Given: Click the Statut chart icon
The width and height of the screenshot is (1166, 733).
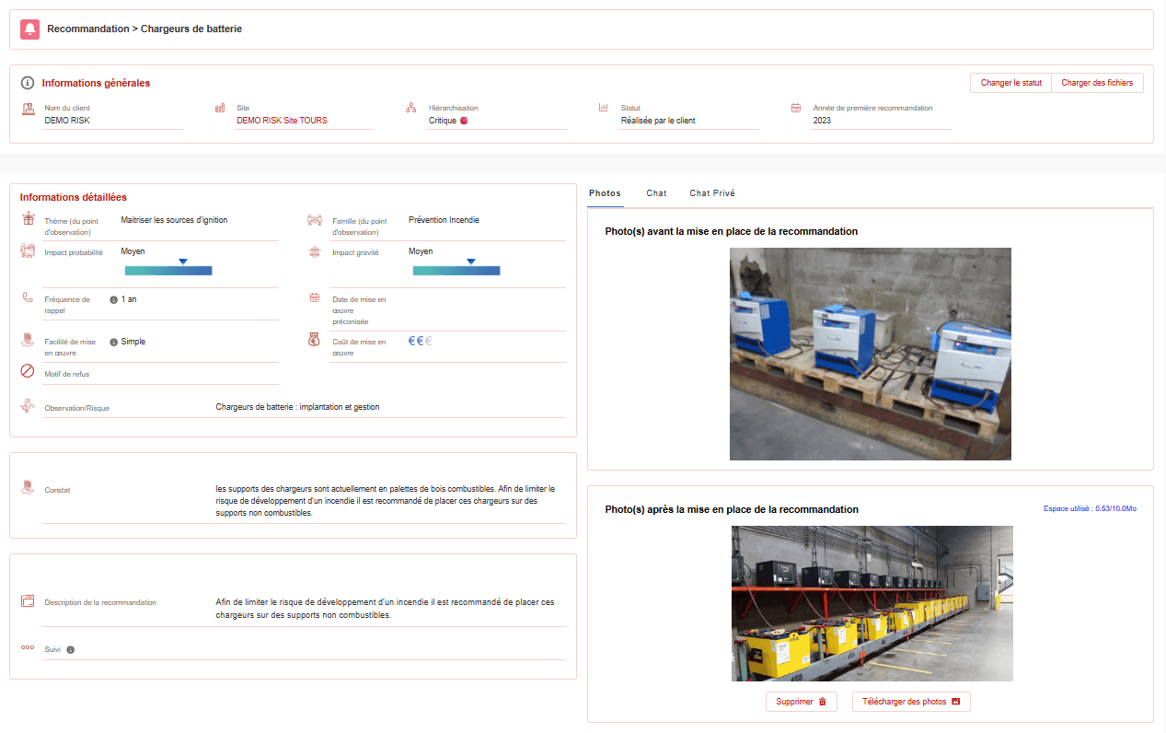Looking at the screenshot, I should coord(604,108).
